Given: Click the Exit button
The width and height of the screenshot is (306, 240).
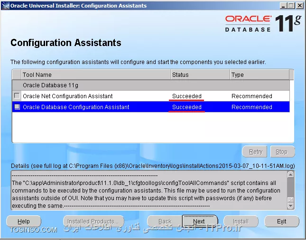Looking at the screenshot, I should click(282, 222).
